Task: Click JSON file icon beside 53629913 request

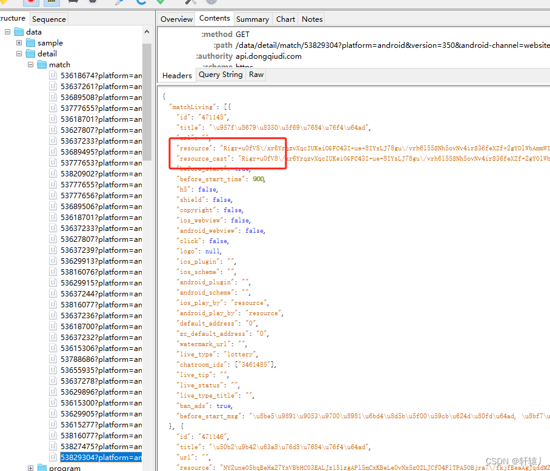Action: 53,261
